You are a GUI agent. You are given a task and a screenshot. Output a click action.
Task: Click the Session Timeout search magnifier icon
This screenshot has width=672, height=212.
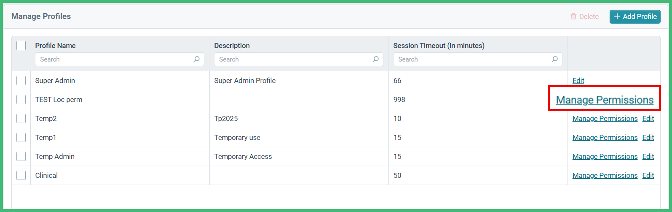point(554,59)
